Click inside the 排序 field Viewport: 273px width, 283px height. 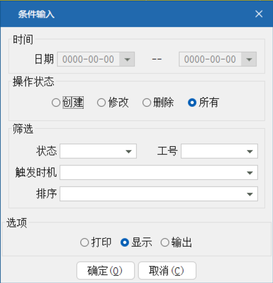click(151, 194)
